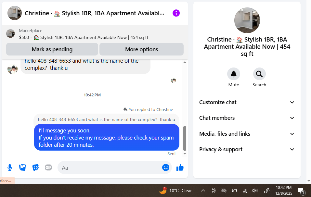Viewport: 311px width, 197px height.
Task: Show hidden system tray icons chevron
Action: coord(203,191)
